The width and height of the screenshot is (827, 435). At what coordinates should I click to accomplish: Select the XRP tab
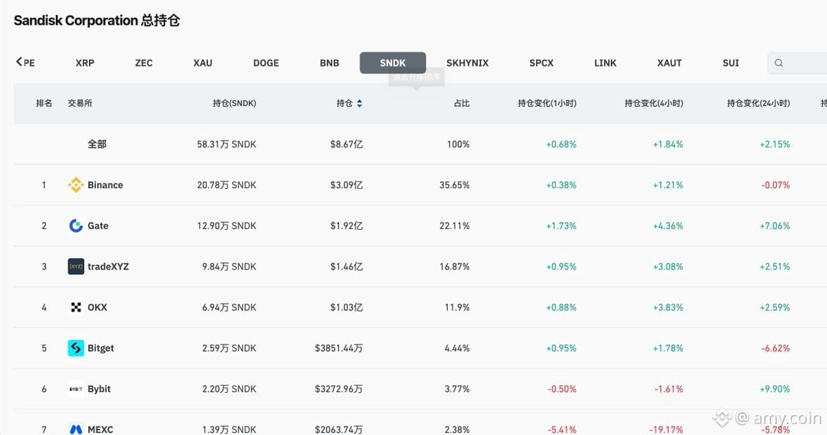coord(85,63)
